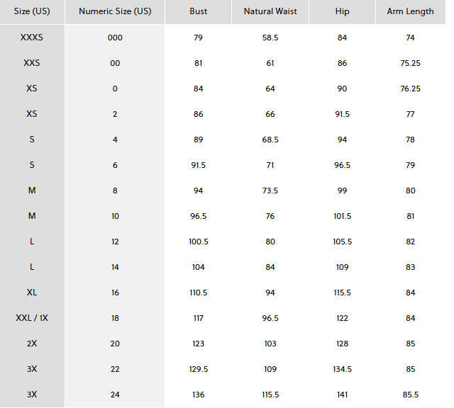Select numeric size 000 cell
454x408 pixels.
click(115, 38)
